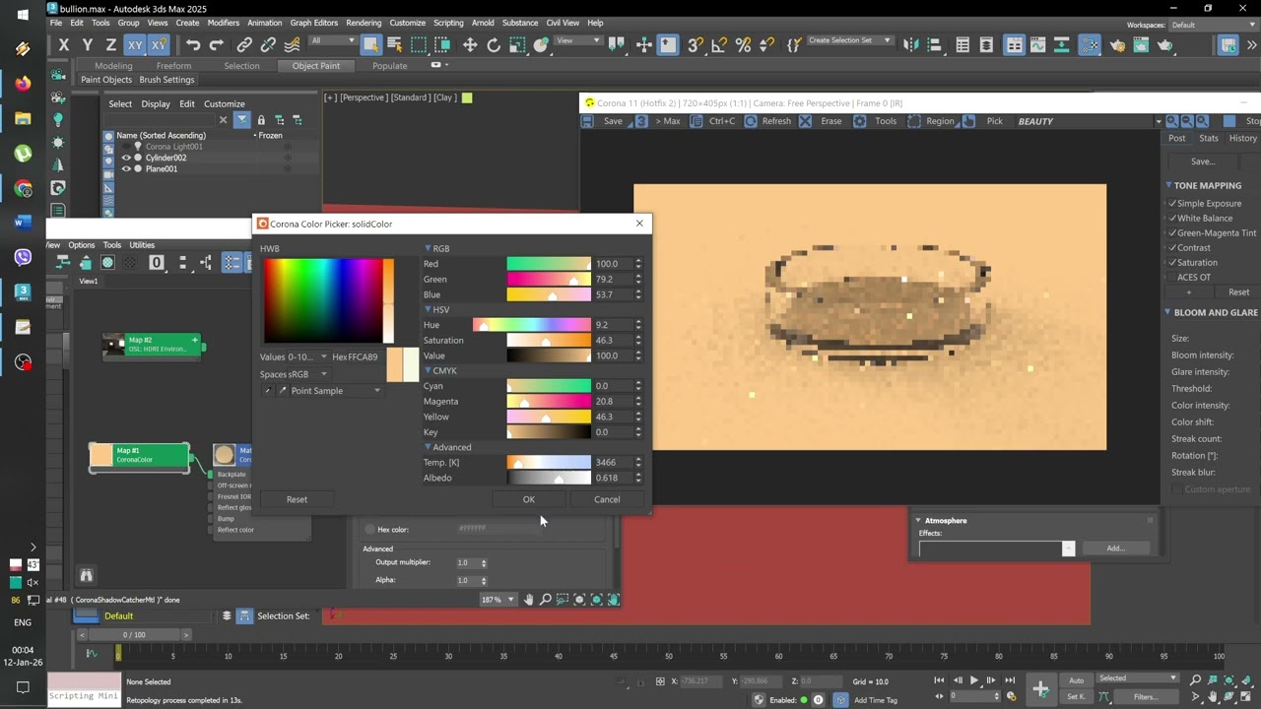This screenshot has height=709, width=1261.
Task: Toggle Green-Magenta Tint checkbox
Action: click(x=1172, y=233)
